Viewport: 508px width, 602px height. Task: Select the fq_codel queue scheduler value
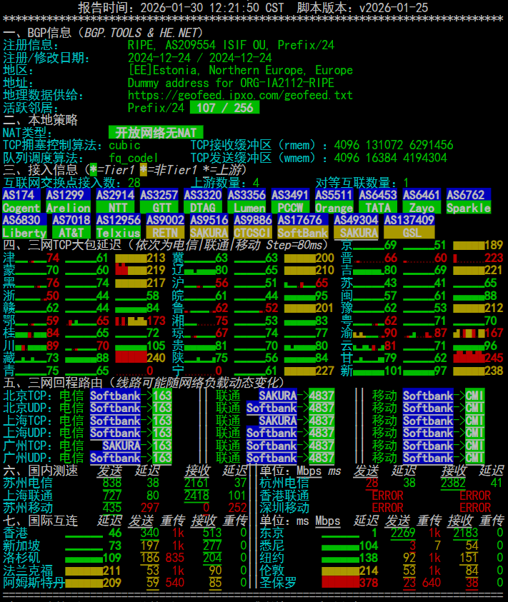[134, 158]
